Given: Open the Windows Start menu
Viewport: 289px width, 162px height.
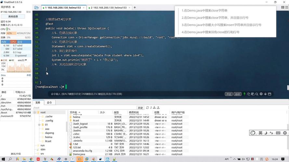Looking at the screenshot, I should click(3, 159).
